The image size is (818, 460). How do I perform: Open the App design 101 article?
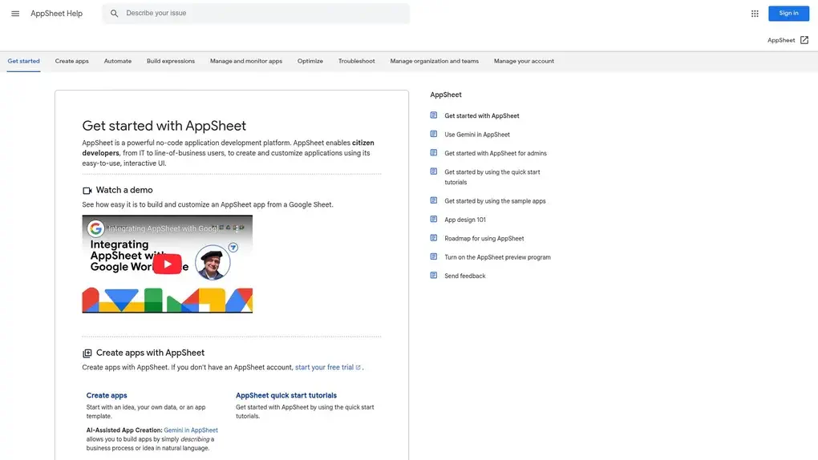(465, 220)
